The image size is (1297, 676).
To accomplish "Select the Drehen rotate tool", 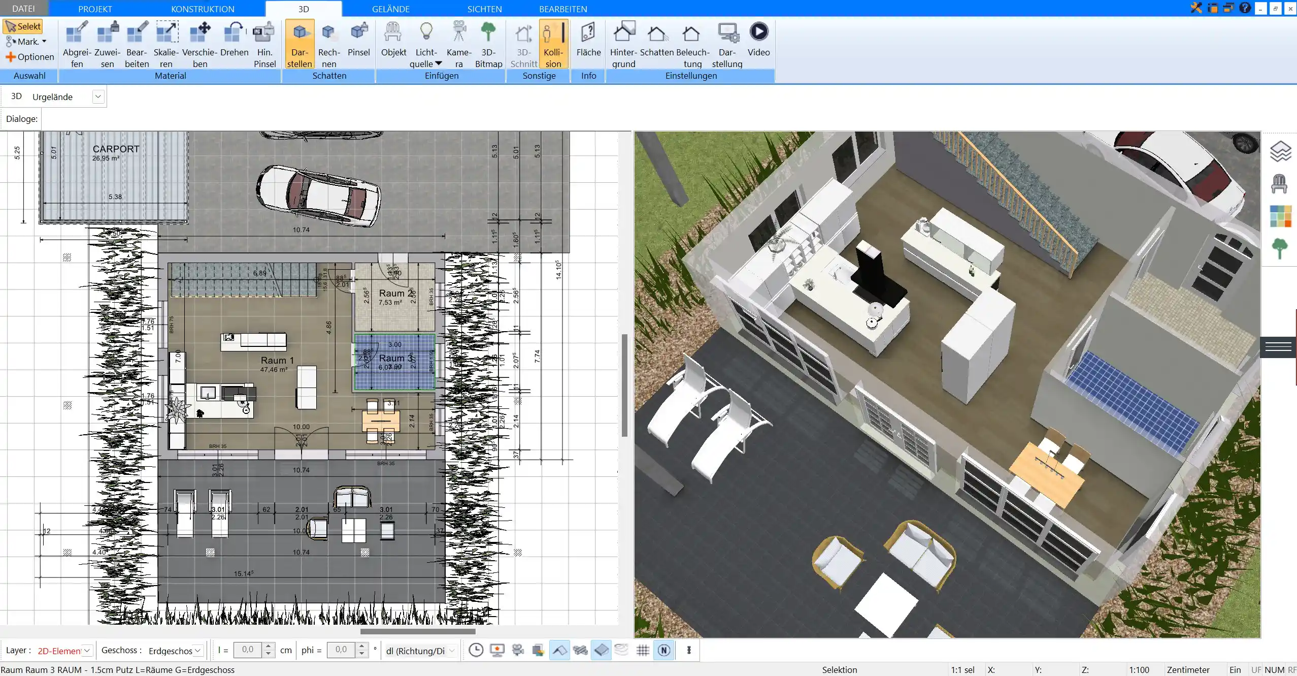I will [x=235, y=39].
